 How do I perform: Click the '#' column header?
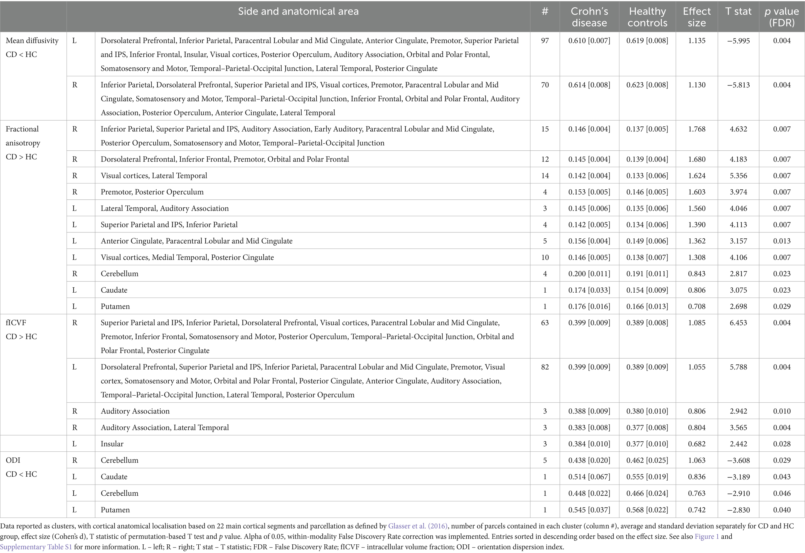click(x=545, y=11)
